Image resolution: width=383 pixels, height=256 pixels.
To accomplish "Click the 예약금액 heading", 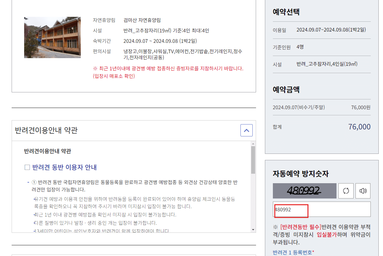I will click(286, 90).
